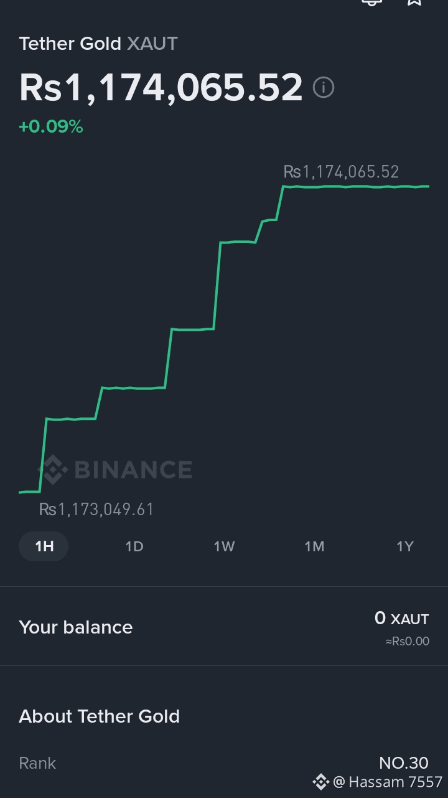The image size is (448, 798).
Task: Click the Binance logo watermark on chart
Action: click(x=116, y=470)
